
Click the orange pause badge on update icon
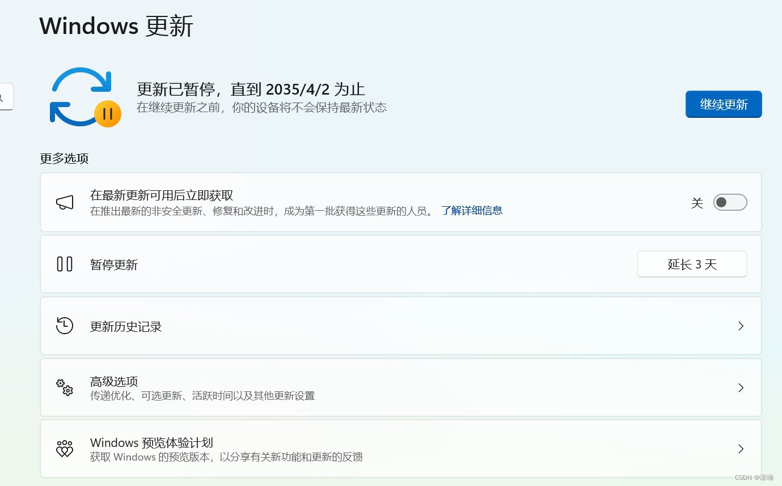pyautogui.click(x=108, y=114)
